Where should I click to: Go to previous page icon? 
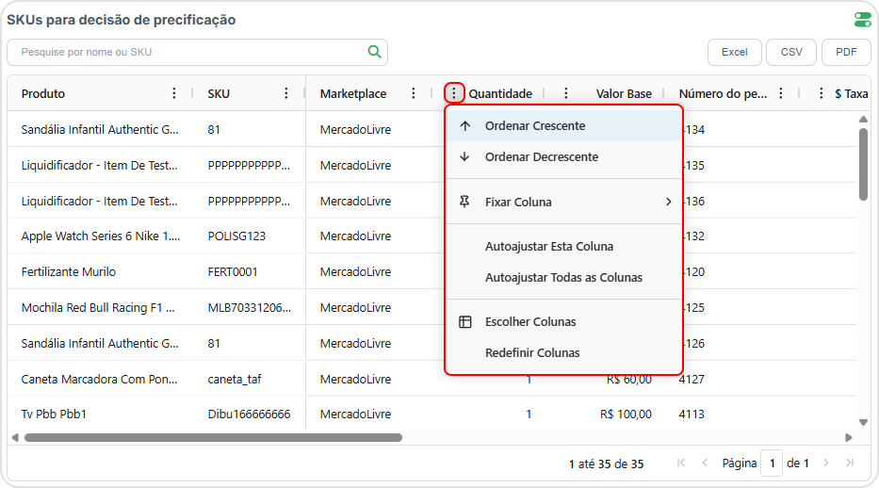coord(705,463)
